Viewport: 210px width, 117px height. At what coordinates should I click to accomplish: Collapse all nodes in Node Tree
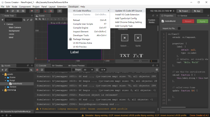tap(28, 20)
